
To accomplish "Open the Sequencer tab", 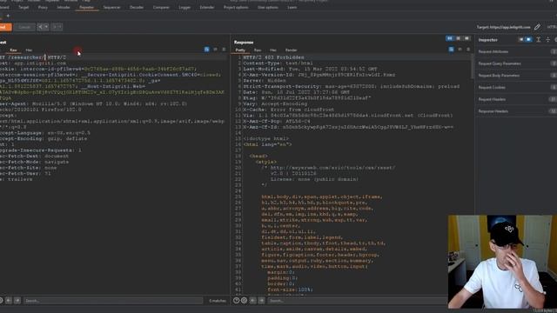I will click(112, 7).
